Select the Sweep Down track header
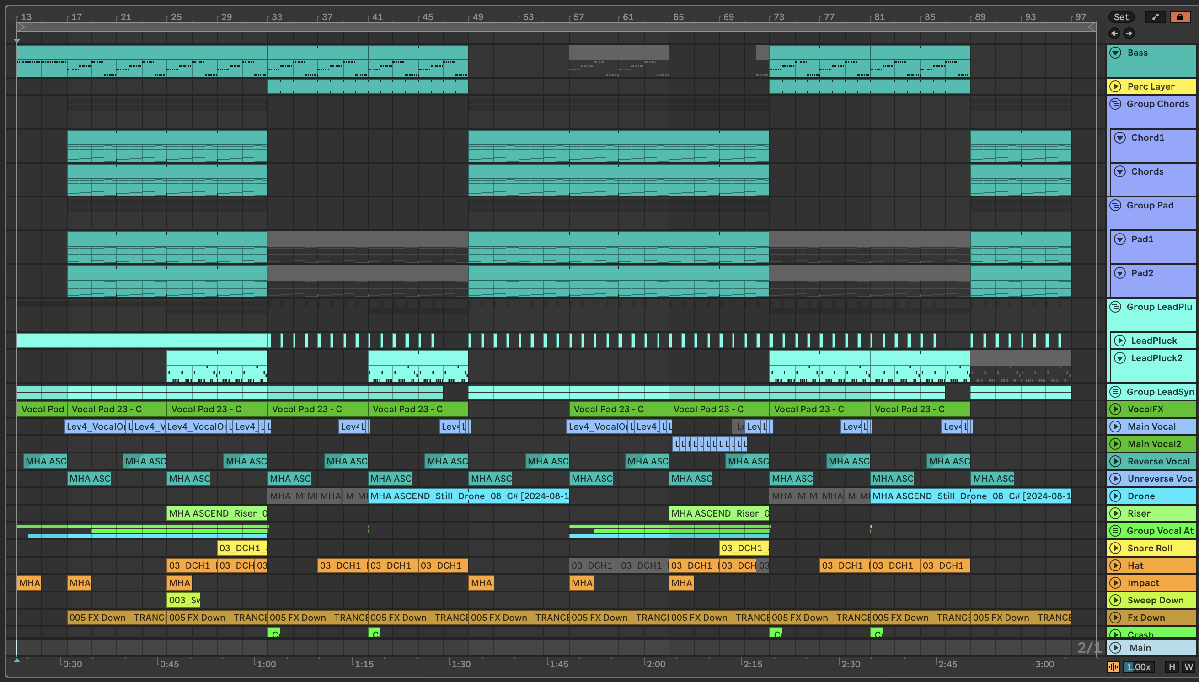The width and height of the screenshot is (1199, 682). click(x=1155, y=600)
